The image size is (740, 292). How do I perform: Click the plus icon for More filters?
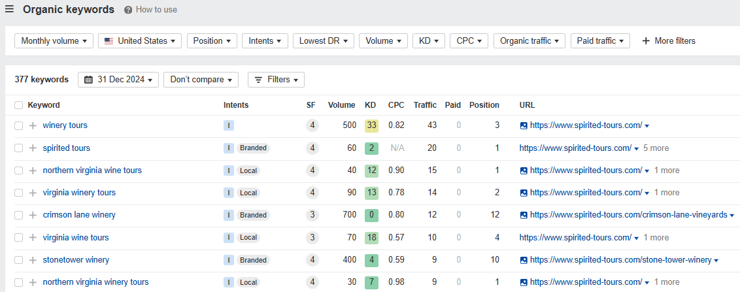tap(646, 41)
